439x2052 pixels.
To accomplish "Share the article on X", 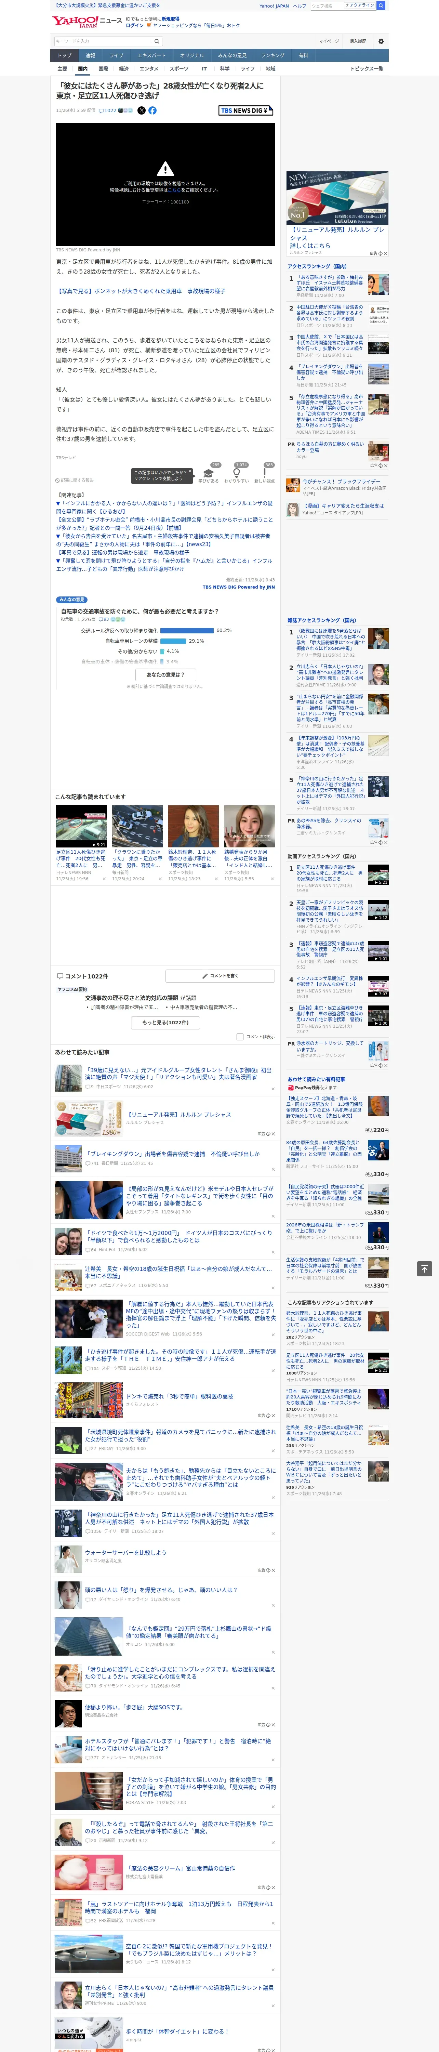I will tap(142, 111).
